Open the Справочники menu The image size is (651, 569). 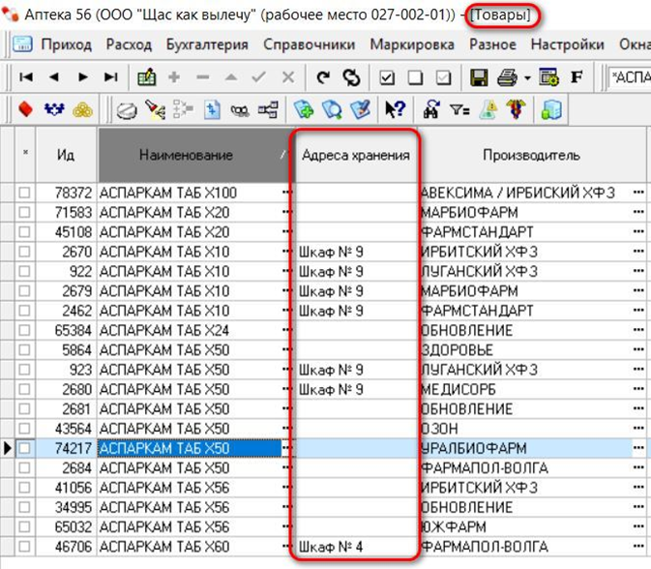(x=310, y=44)
